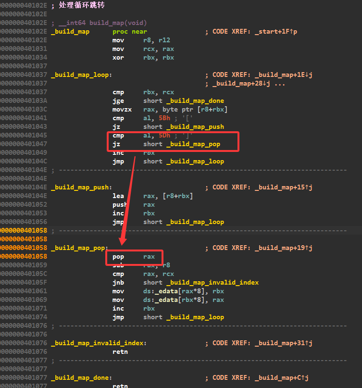Click the _build_map proc label

click(x=70, y=32)
